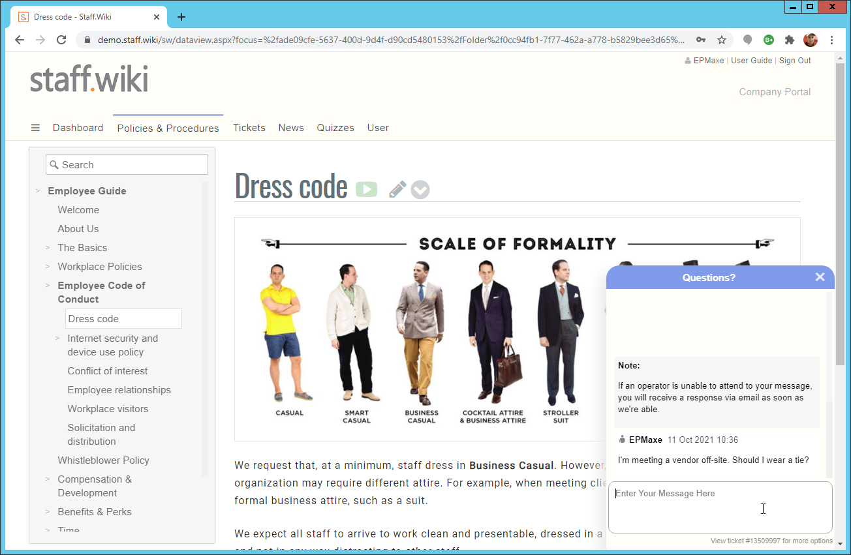Click the green B+ extension icon
Image resolution: width=851 pixels, height=555 pixels.
(769, 40)
